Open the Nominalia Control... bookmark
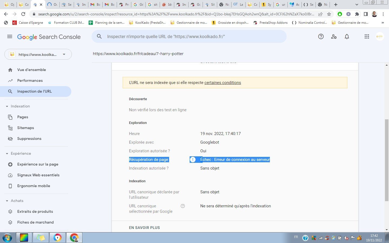Viewport: 389px width, 243px height. pyautogui.click(x=310, y=23)
